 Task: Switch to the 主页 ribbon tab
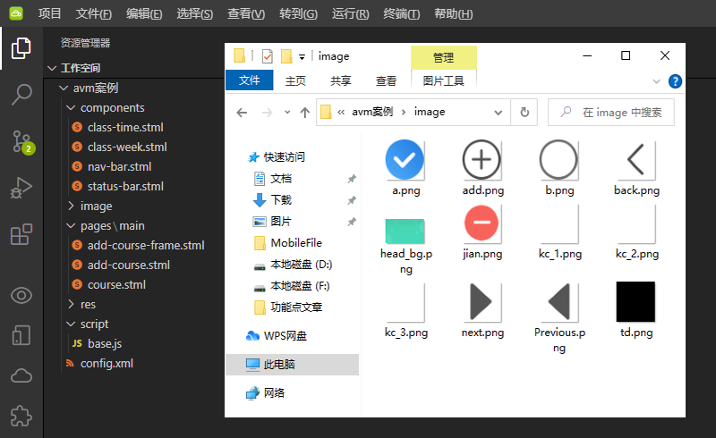295,80
